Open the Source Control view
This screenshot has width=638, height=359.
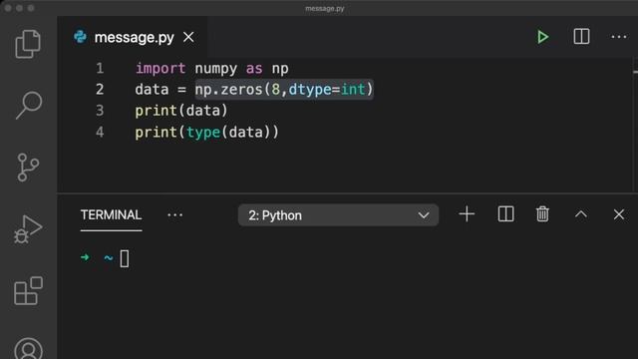[x=28, y=168]
